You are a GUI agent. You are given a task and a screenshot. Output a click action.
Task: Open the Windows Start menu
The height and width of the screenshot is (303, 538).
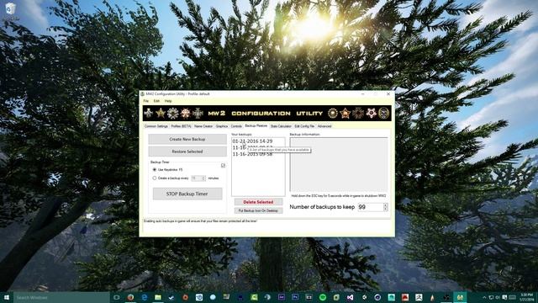(x=7, y=297)
